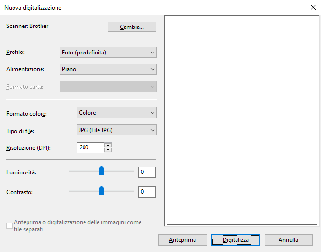Screen dimensions: 321x252
Task: Open the Formato colore dropdown
Action: pyautogui.click(x=117, y=113)
